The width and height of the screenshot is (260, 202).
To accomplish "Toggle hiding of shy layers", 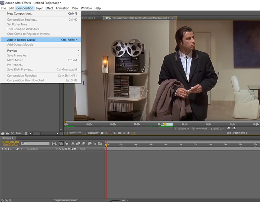I will [x=73, y=144].
